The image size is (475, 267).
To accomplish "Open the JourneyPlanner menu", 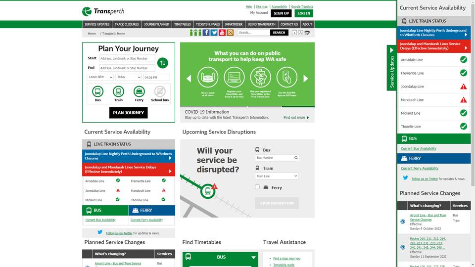I will click(157, 25).
